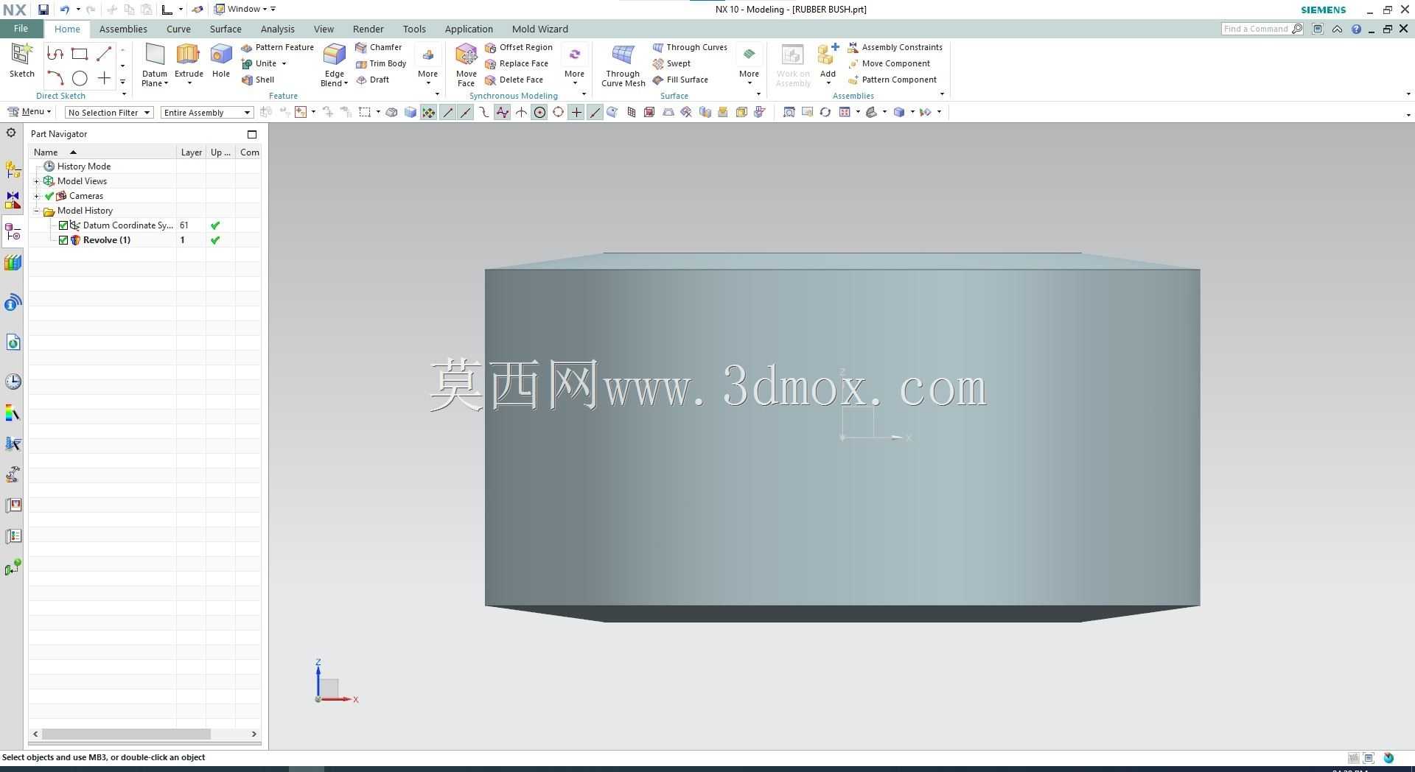The height and width of the screenshot is (772, 1415).
Task: Open the History clock sidebar tab
Action: (x=13, y=382)
